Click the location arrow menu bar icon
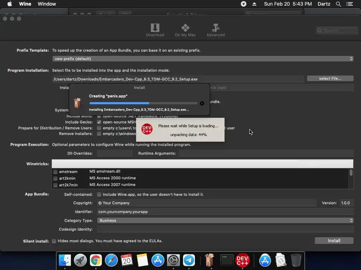 pyautogui.click(x=244, y=4)
